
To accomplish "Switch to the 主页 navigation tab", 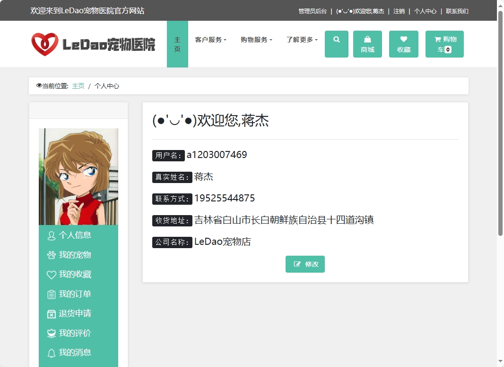I will click(x=177, y=44).
